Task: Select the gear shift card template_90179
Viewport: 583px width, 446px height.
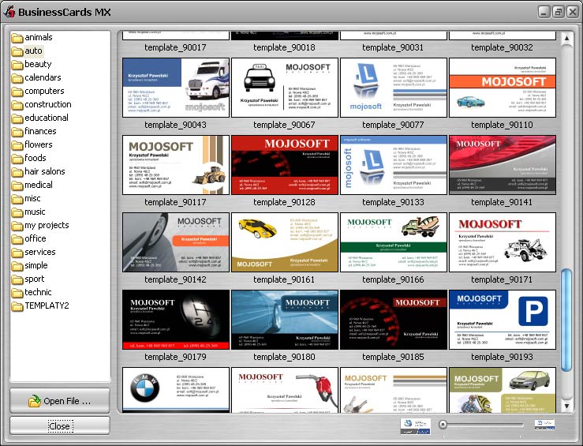Action: pyautogui.click(x=176, y=320)
